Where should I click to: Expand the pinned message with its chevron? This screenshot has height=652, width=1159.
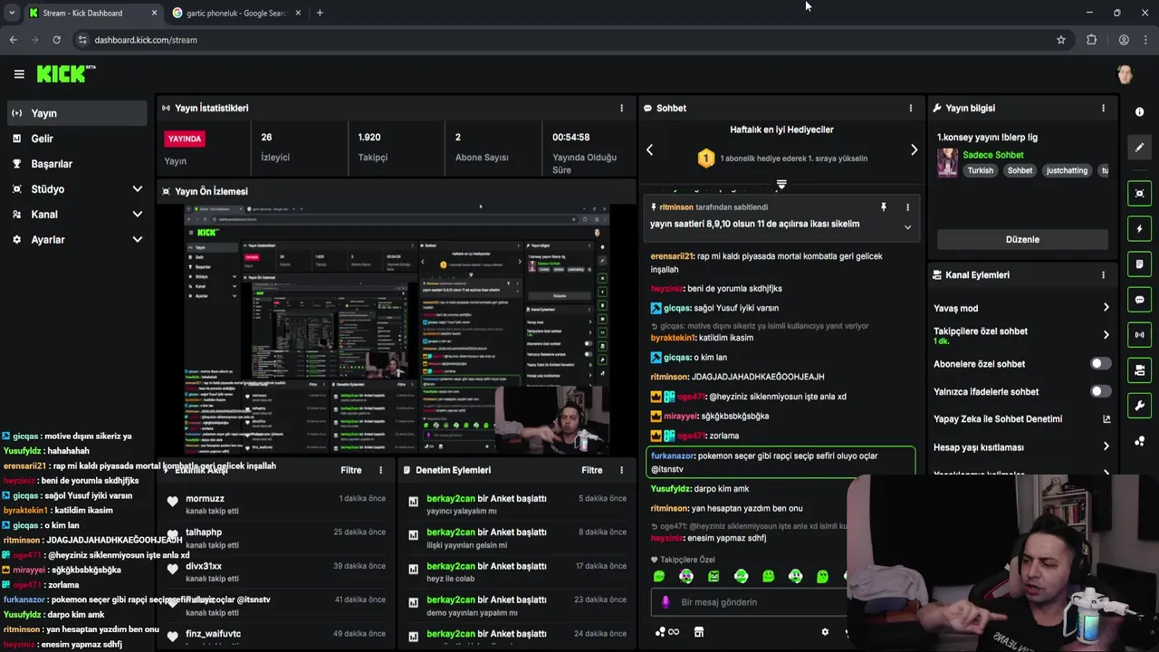pos(907,227)
